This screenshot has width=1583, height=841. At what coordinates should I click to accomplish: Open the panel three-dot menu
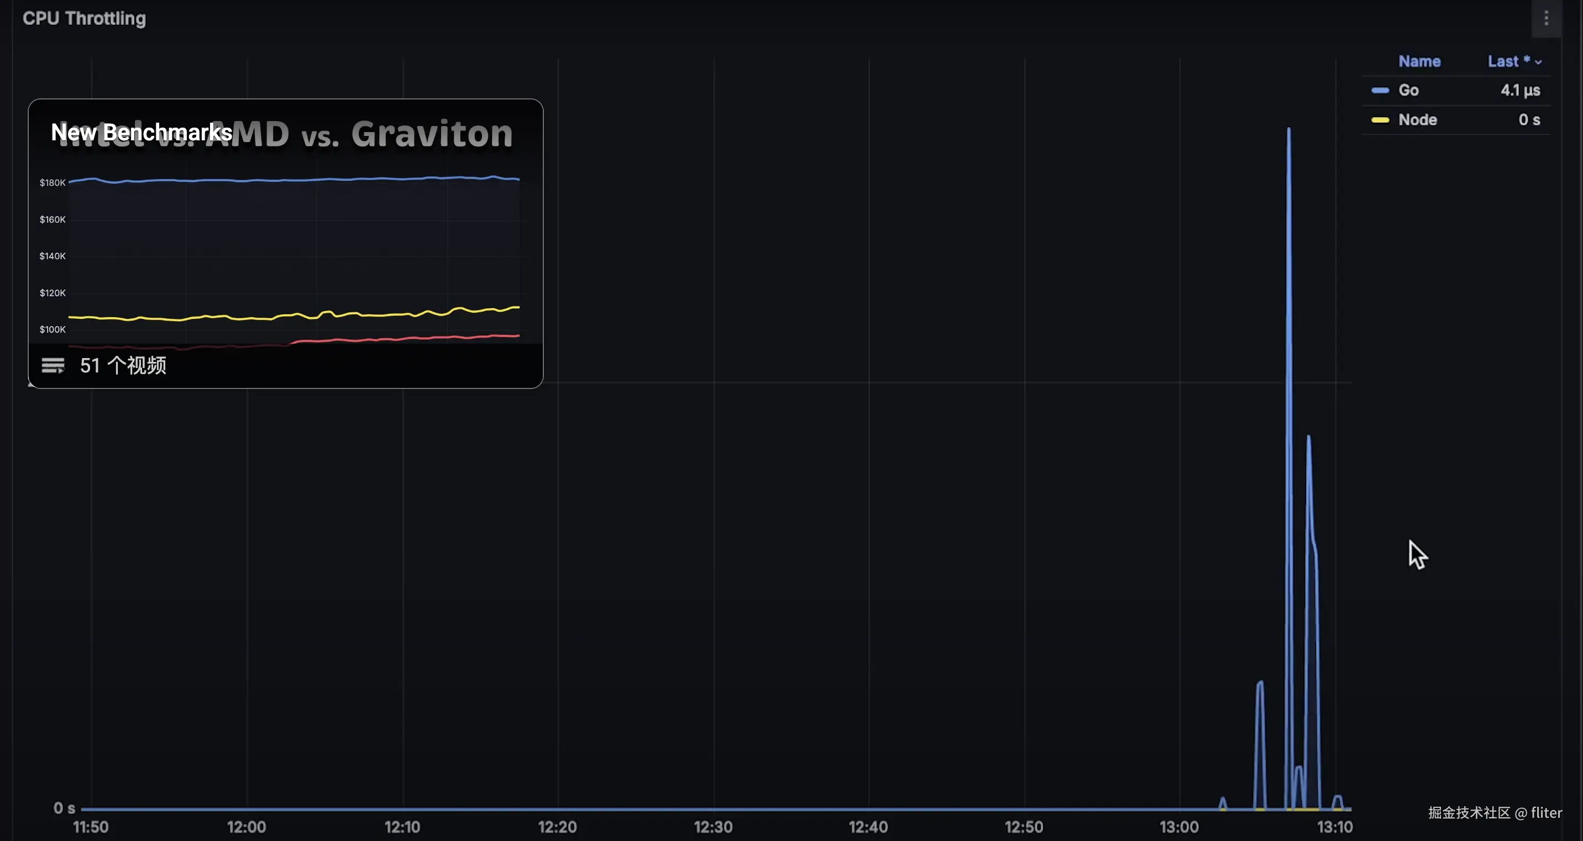1546,18
